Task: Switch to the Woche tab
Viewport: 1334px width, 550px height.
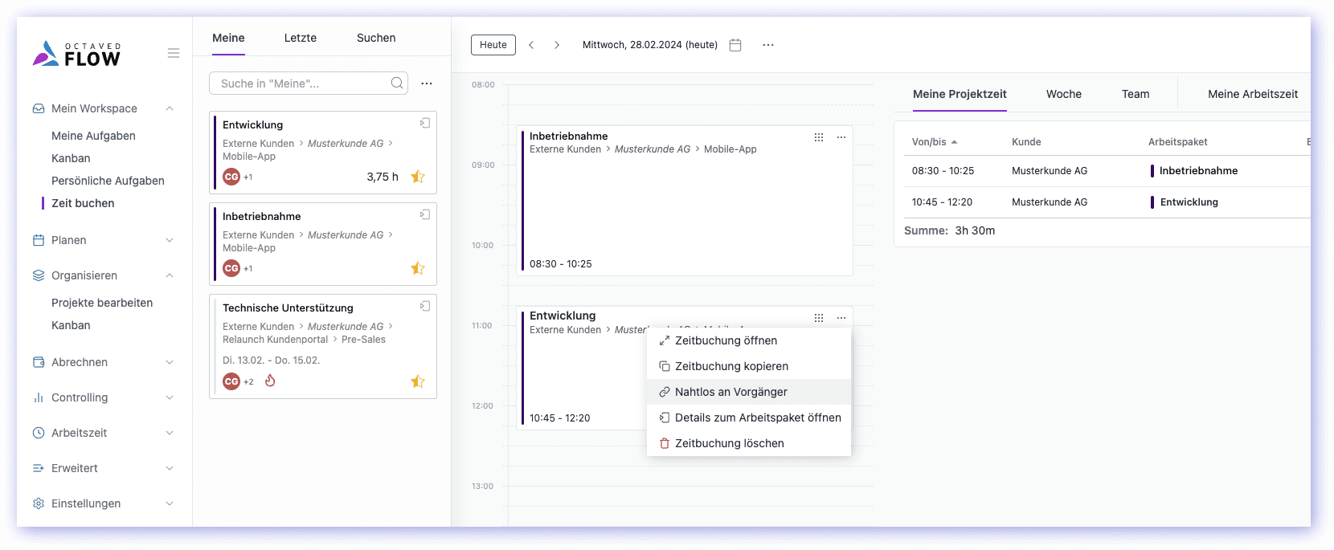Action: (x=1063, y=94)
